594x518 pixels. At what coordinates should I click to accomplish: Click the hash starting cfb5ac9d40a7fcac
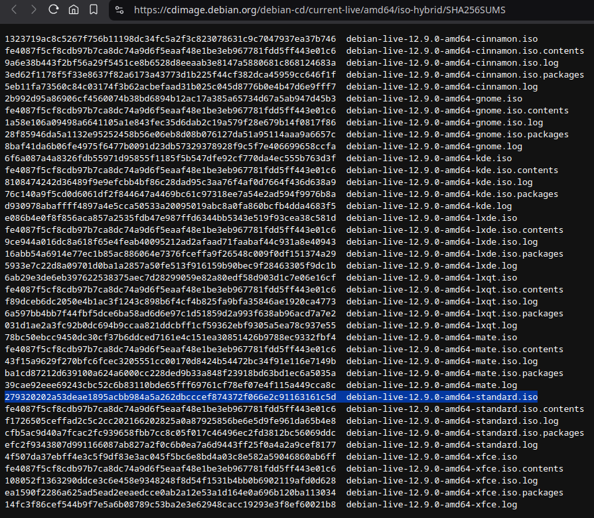pyautogui.click(x=170, y=432)
